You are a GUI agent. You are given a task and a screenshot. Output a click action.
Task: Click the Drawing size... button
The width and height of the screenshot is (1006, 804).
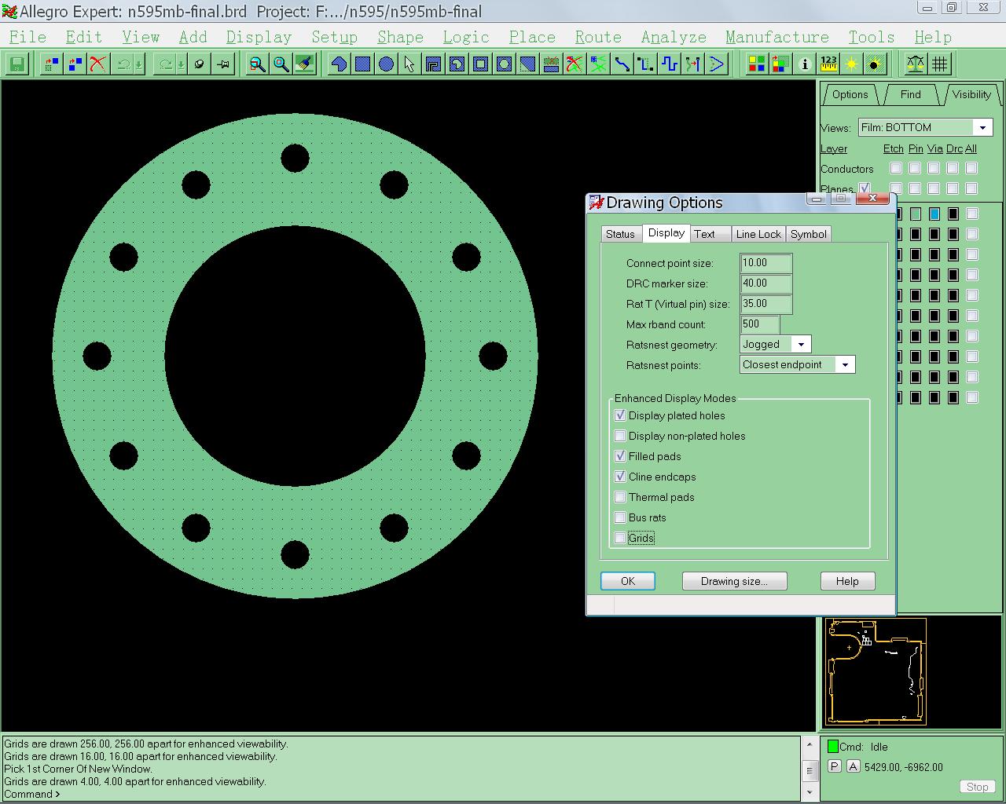click(x=734, y=581)
